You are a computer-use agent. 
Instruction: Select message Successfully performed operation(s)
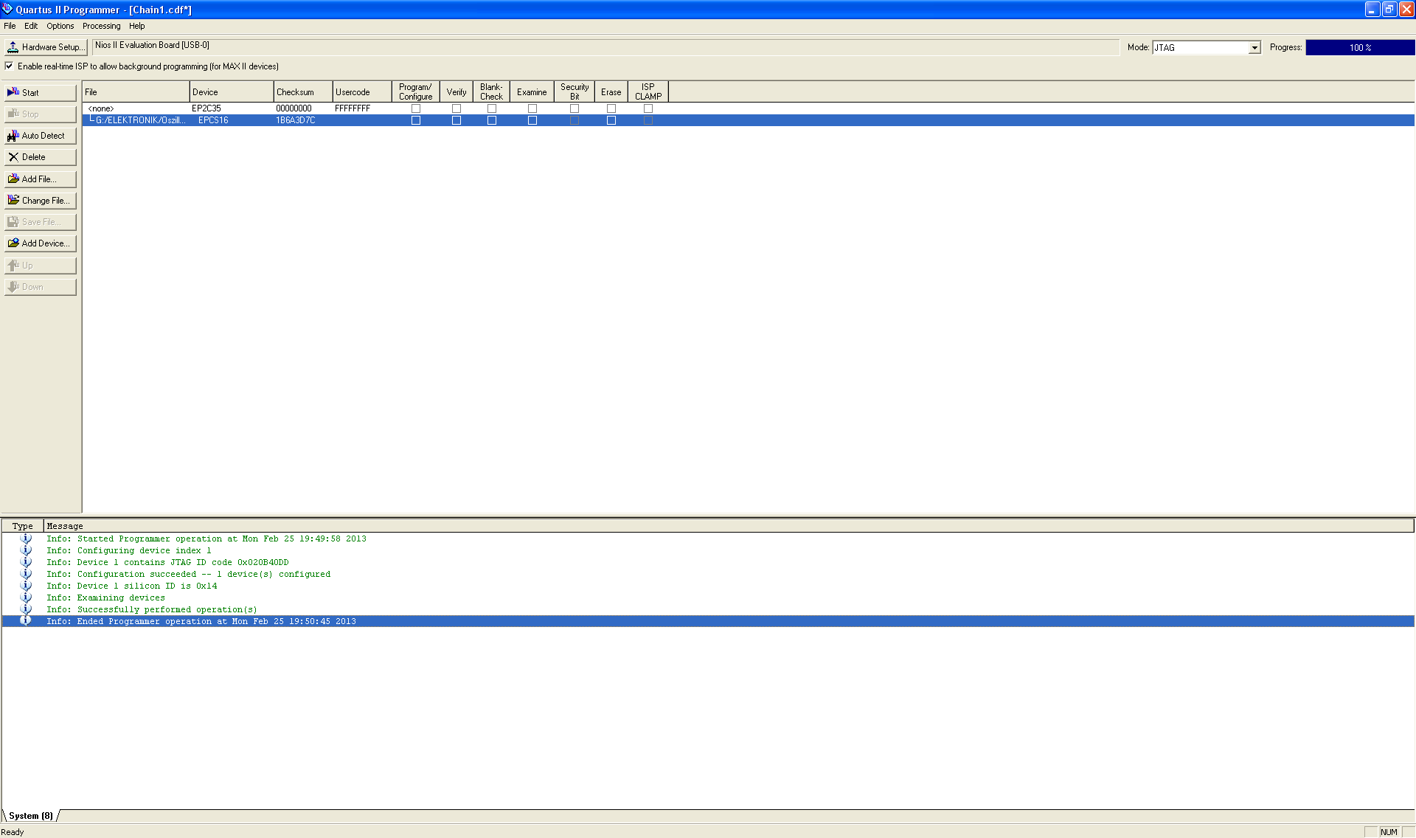(x=152, y=610)
